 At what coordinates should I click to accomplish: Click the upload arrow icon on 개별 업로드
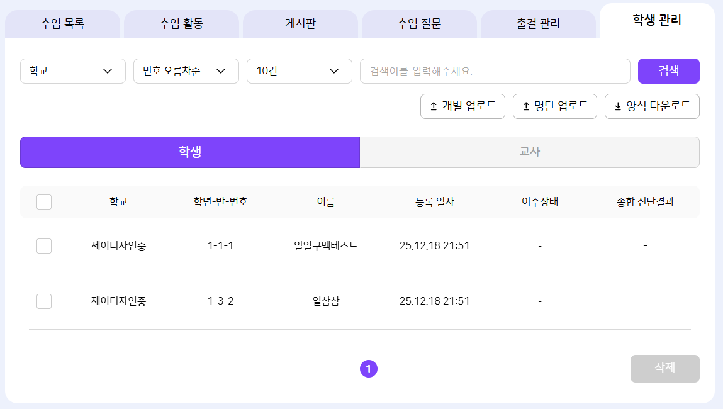tap(434, 106)
